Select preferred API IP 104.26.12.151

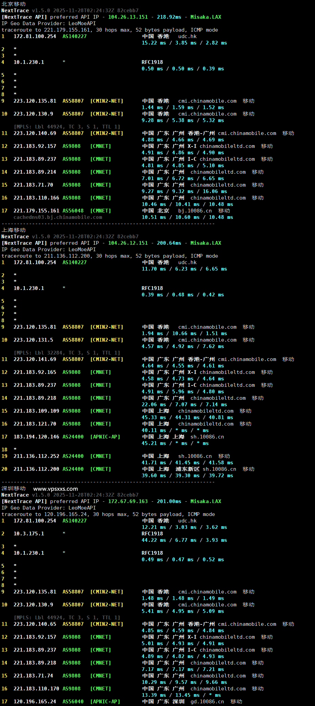(128, 243)
